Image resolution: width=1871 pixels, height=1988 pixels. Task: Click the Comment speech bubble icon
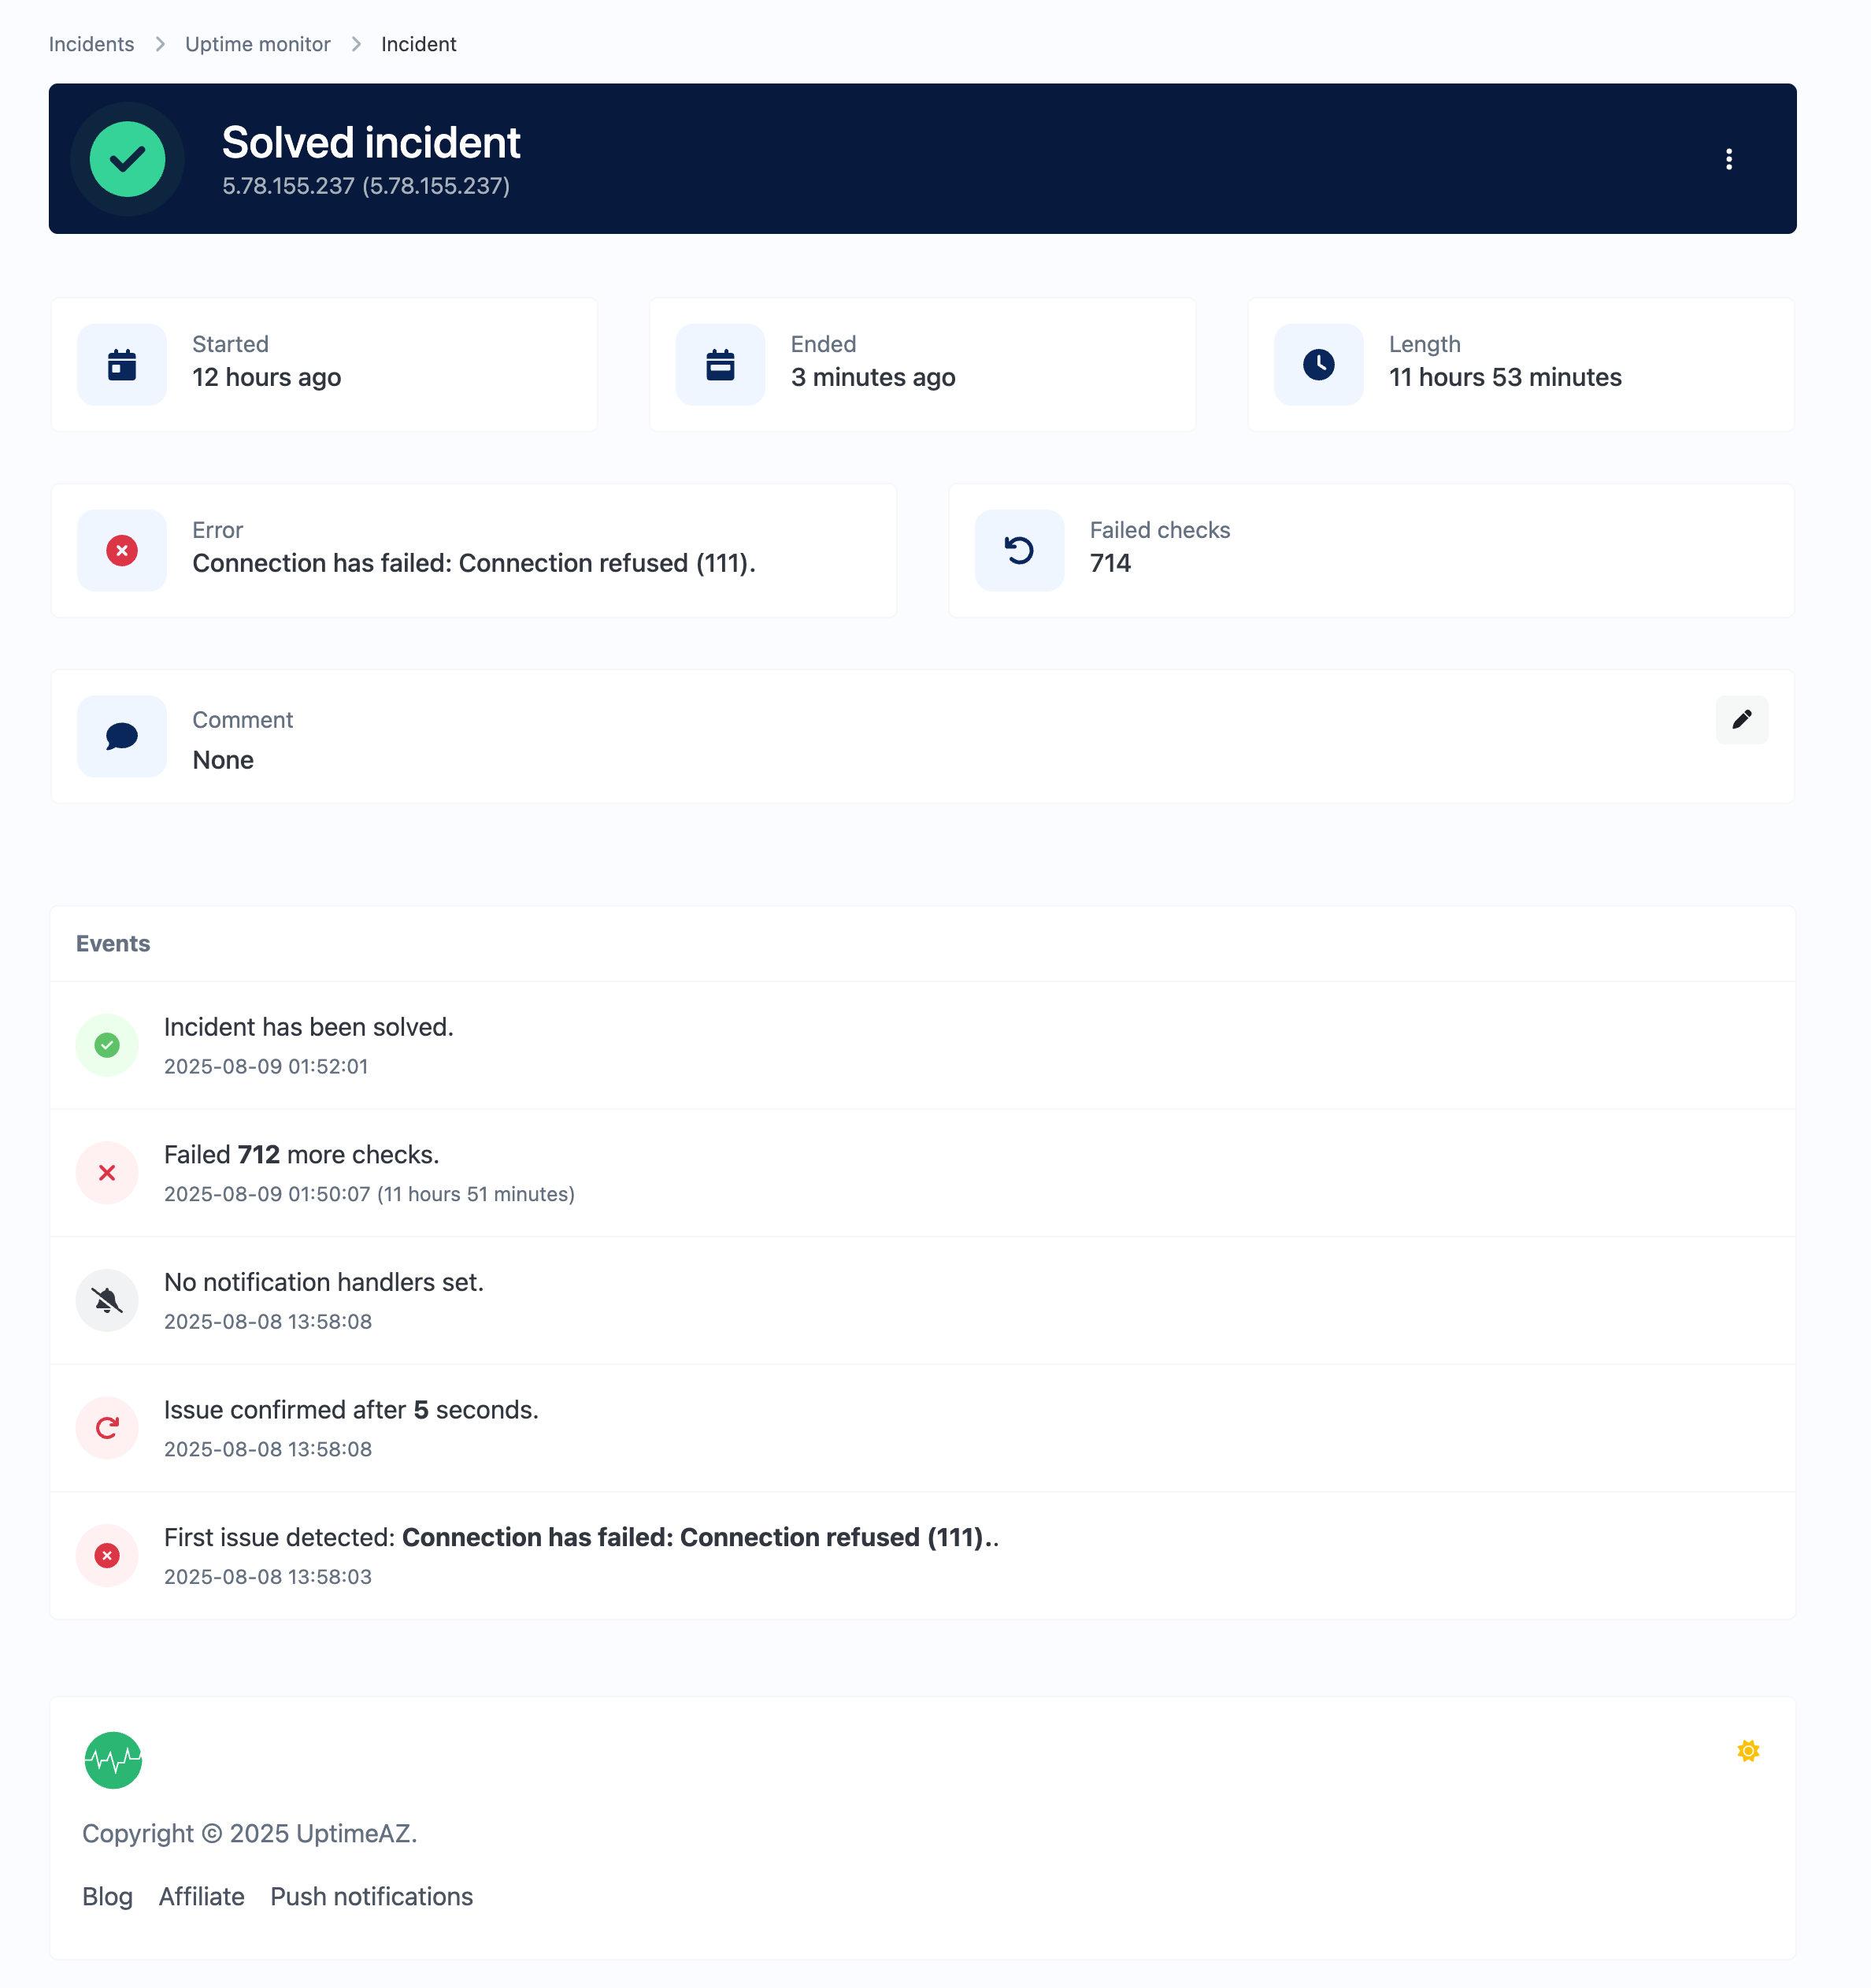pyautogui.click(x=122, y=736)
